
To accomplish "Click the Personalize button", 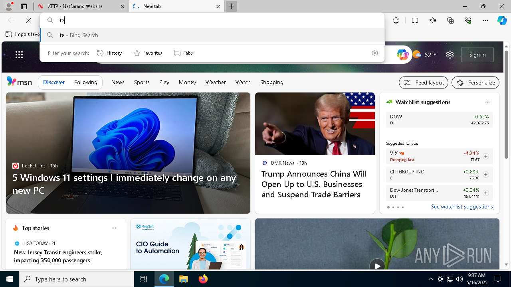I will tap(475, 83).
